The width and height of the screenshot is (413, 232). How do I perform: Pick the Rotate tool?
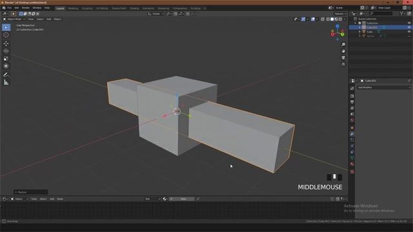pos(6,51)
